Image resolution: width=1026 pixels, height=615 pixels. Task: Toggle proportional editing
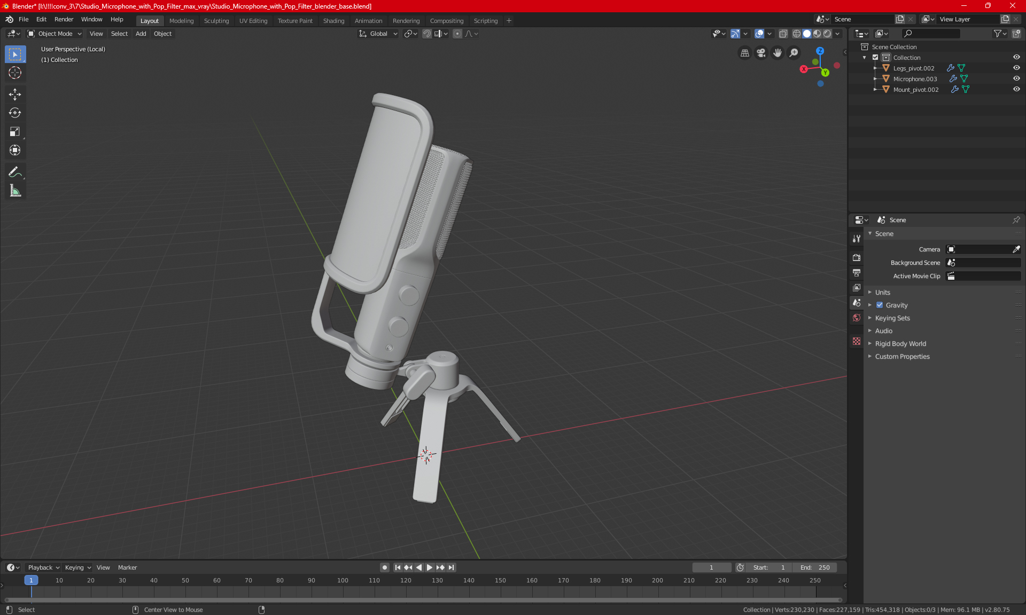(457, 34)
